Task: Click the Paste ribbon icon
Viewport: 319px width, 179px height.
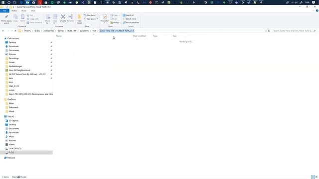Action: pos(22,18)
